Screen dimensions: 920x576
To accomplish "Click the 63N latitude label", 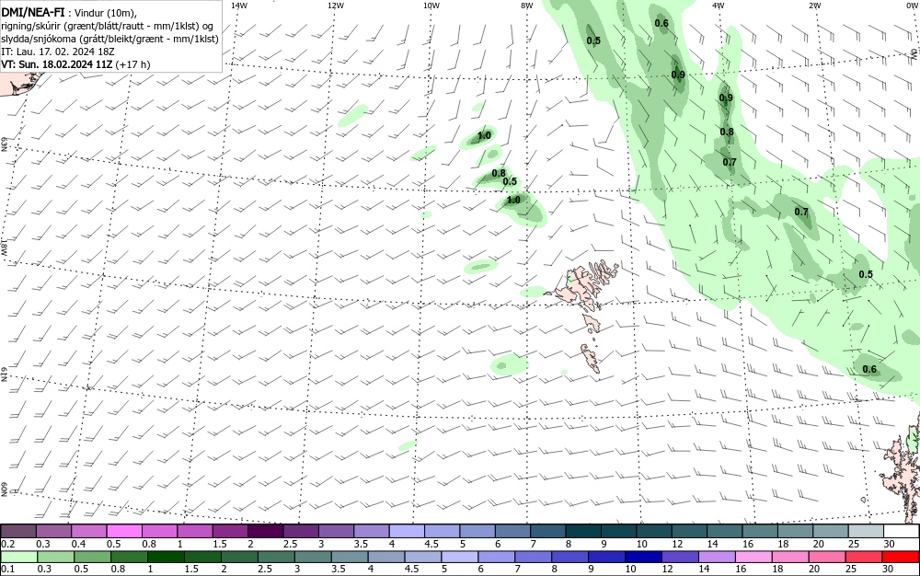I will coord(5,144).
